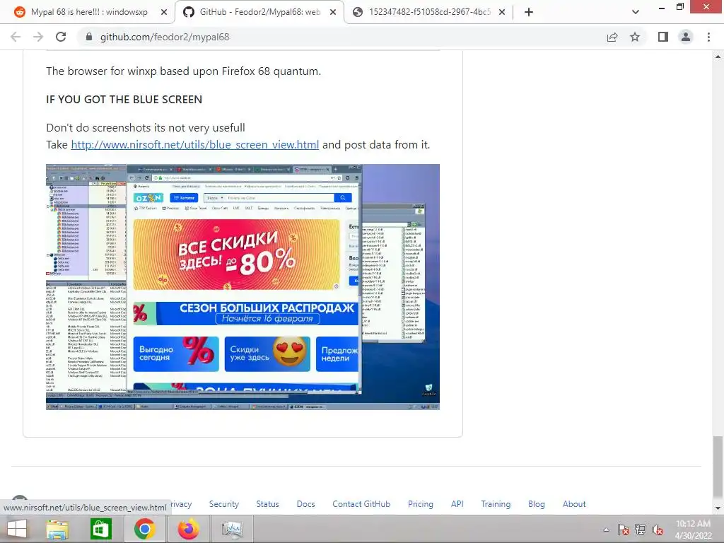Open the Mypal desktop screenshot image
This screenshot has width=724, height=543.
243,287
